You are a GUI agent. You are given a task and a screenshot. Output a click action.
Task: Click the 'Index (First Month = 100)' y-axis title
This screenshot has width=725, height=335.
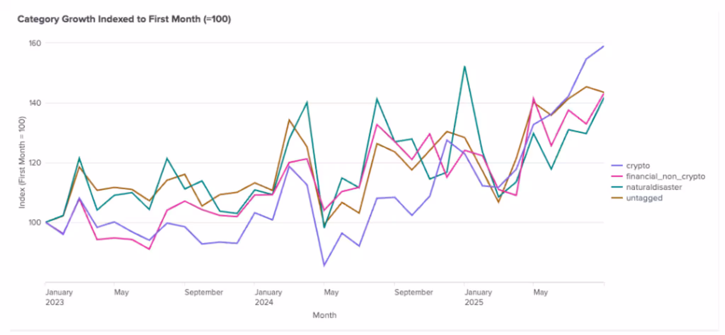tap(22, 162)
